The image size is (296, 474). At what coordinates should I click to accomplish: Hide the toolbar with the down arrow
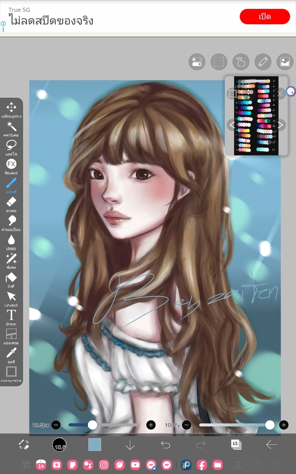click(130, 445)
